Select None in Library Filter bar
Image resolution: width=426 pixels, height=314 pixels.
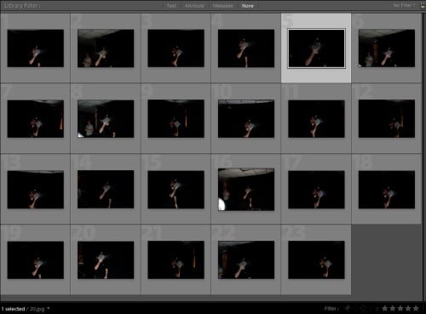click(x=248, y=6)
